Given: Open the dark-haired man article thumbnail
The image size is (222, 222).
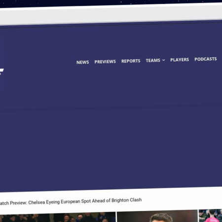Looking at the screenshot, I should click(x=157, y=216).
